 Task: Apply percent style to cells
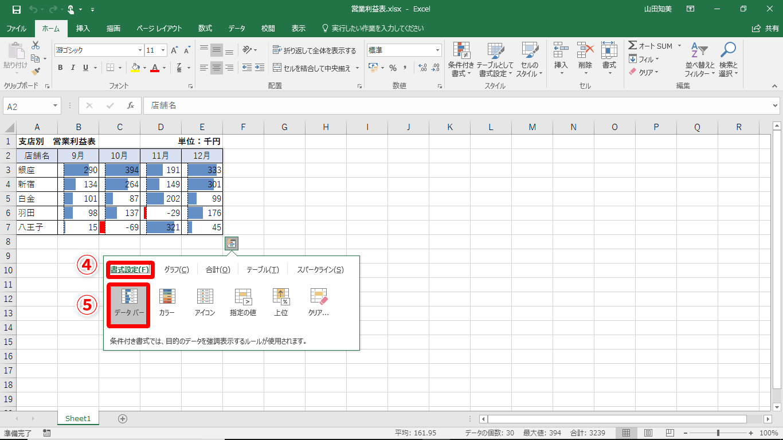[393, 68]
